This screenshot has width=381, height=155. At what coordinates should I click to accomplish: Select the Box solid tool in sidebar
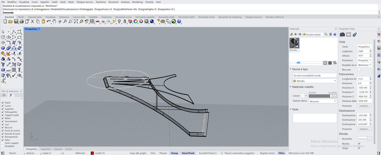tap(3, 48)
